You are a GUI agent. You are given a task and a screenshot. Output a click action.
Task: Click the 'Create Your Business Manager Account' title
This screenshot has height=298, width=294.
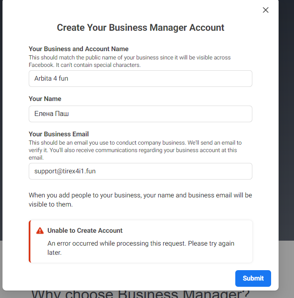(140, 27)
